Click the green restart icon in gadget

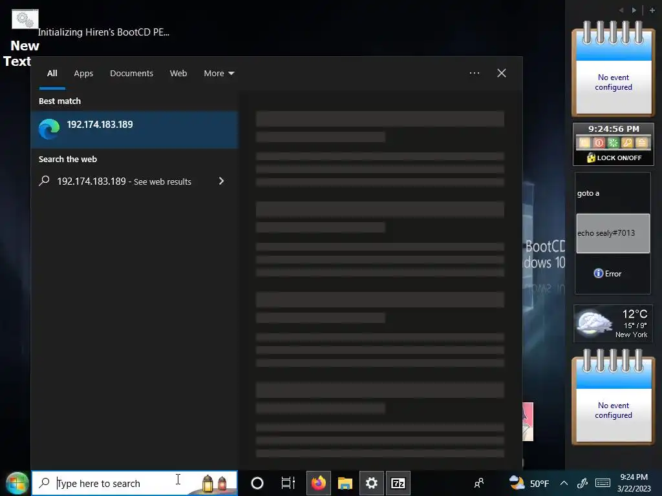(x=613, y=143)
